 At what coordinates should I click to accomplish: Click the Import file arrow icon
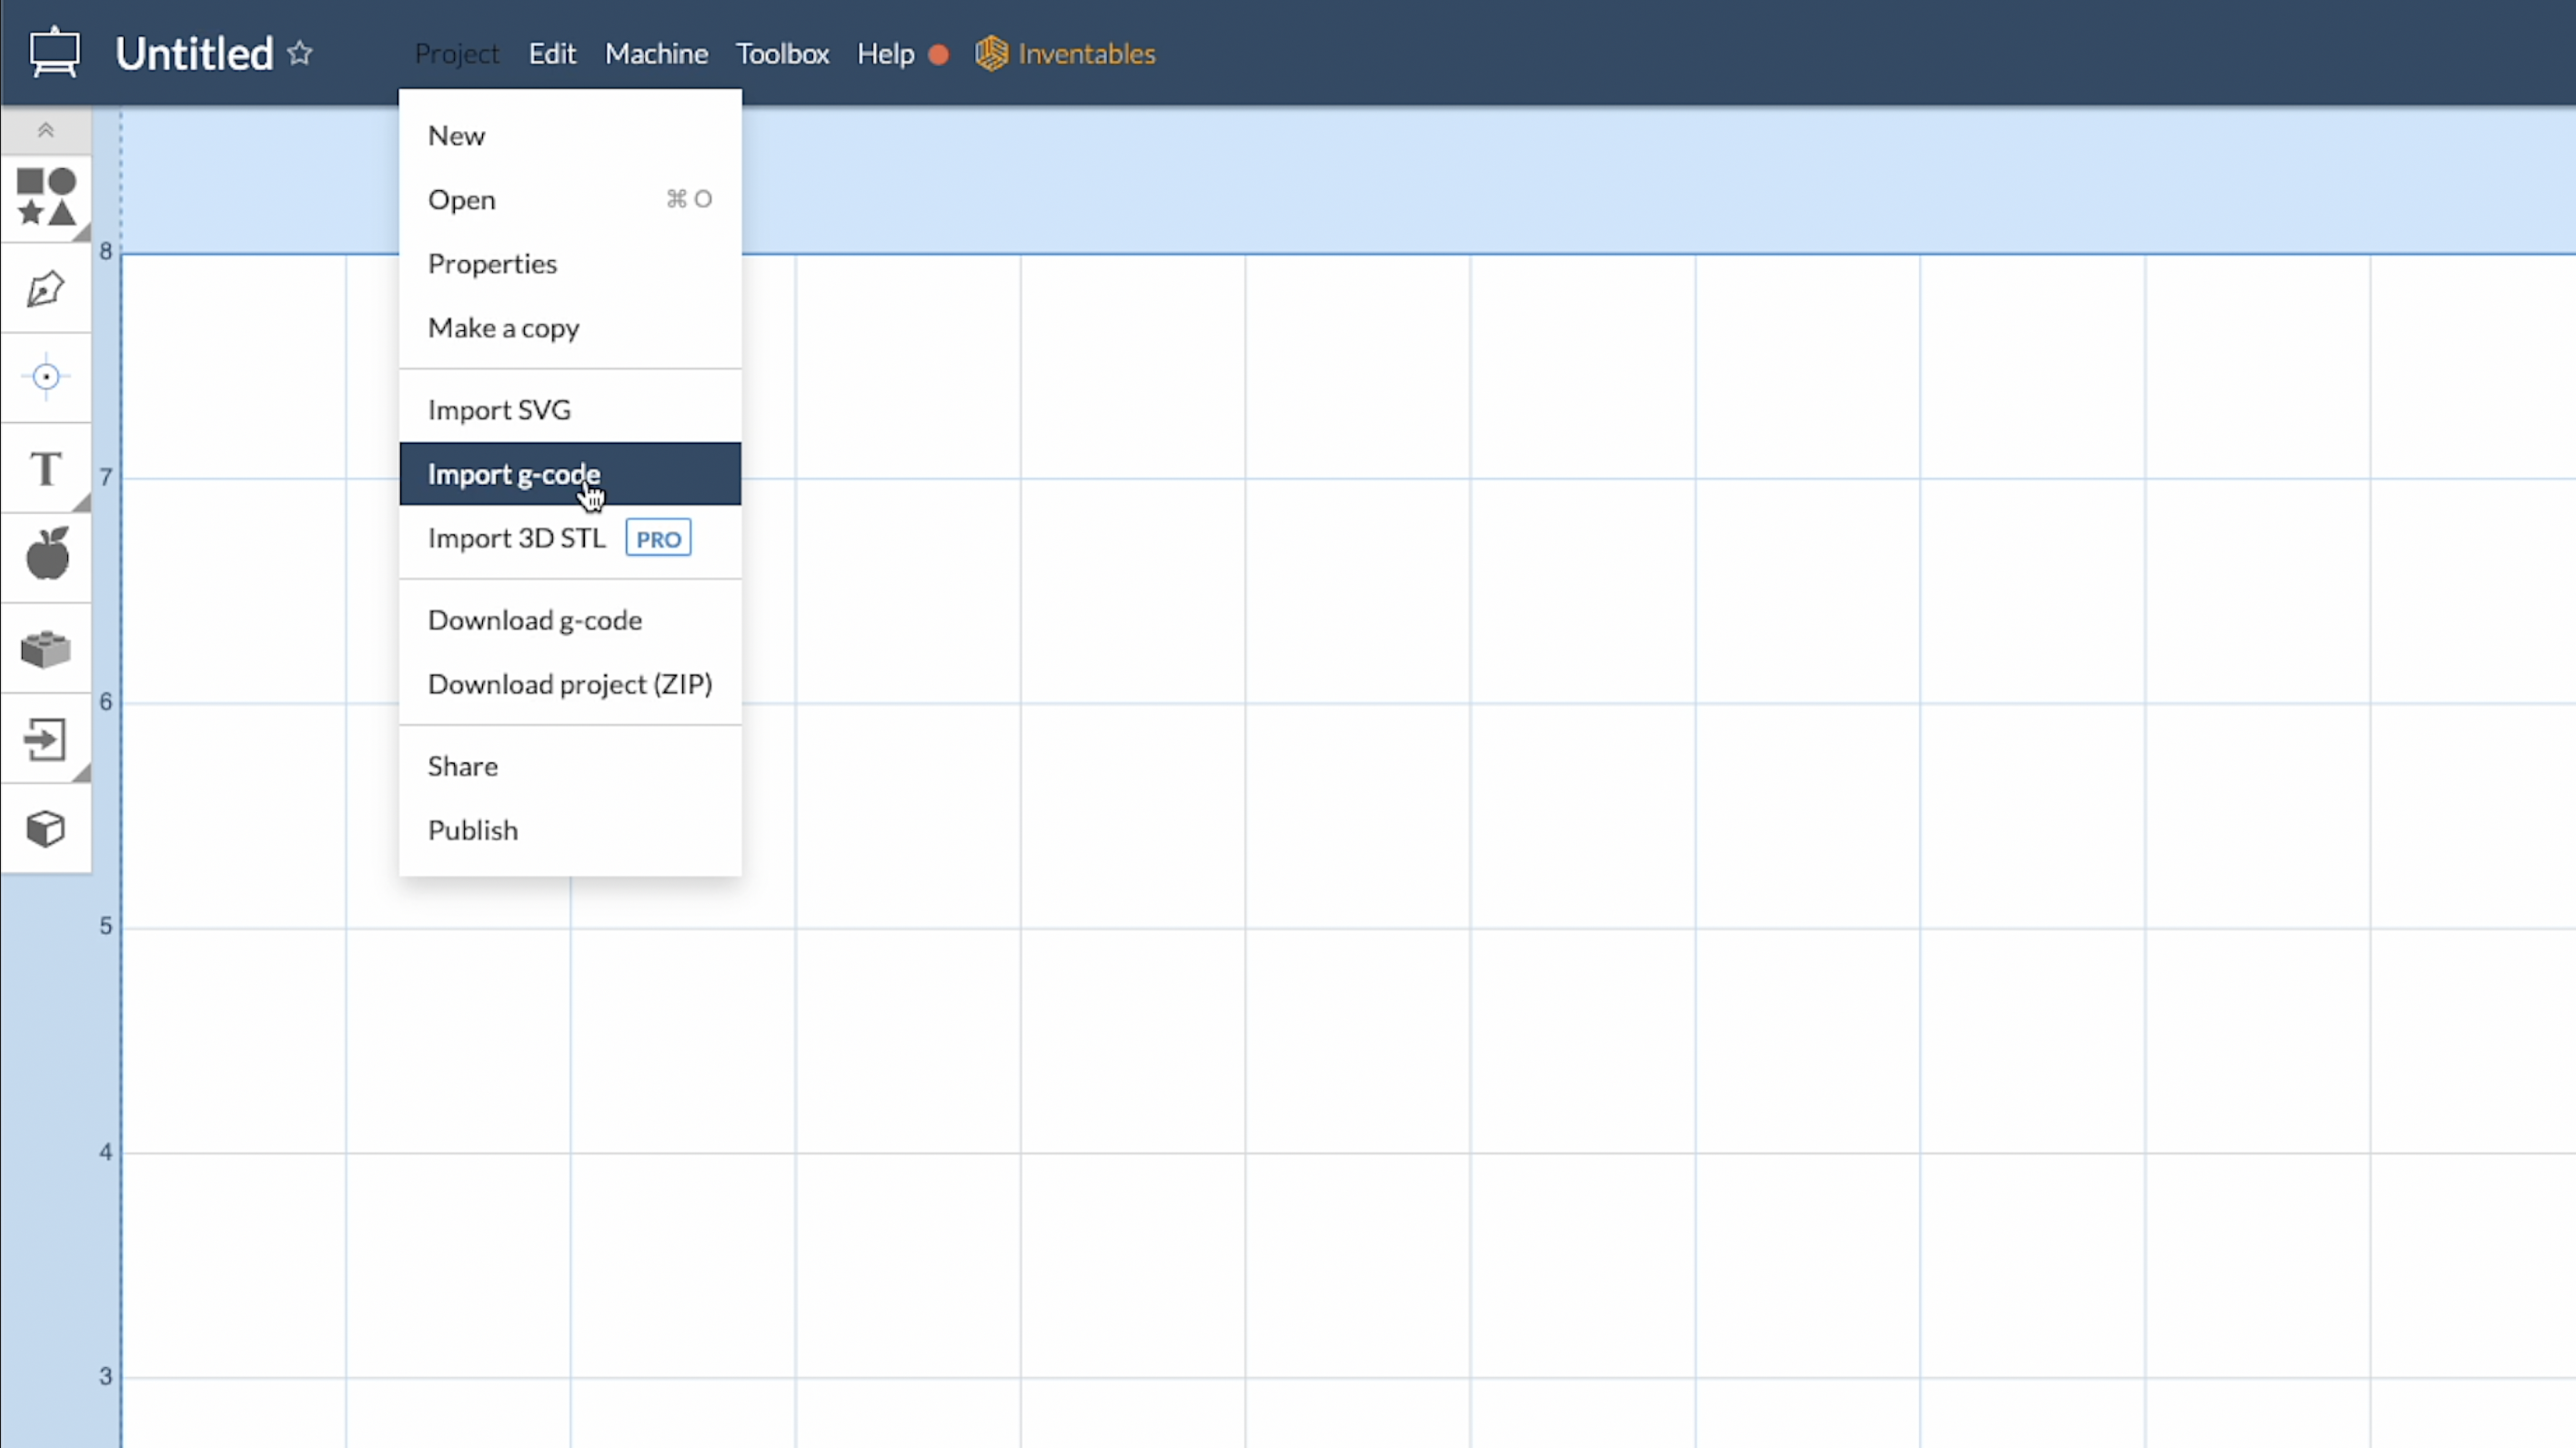[46, 740]
